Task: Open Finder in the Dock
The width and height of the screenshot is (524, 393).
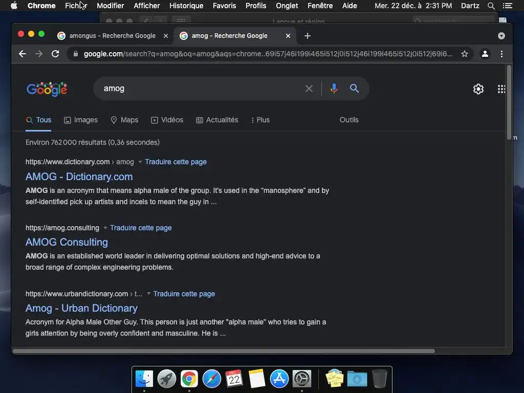Action: coord(144,379)
